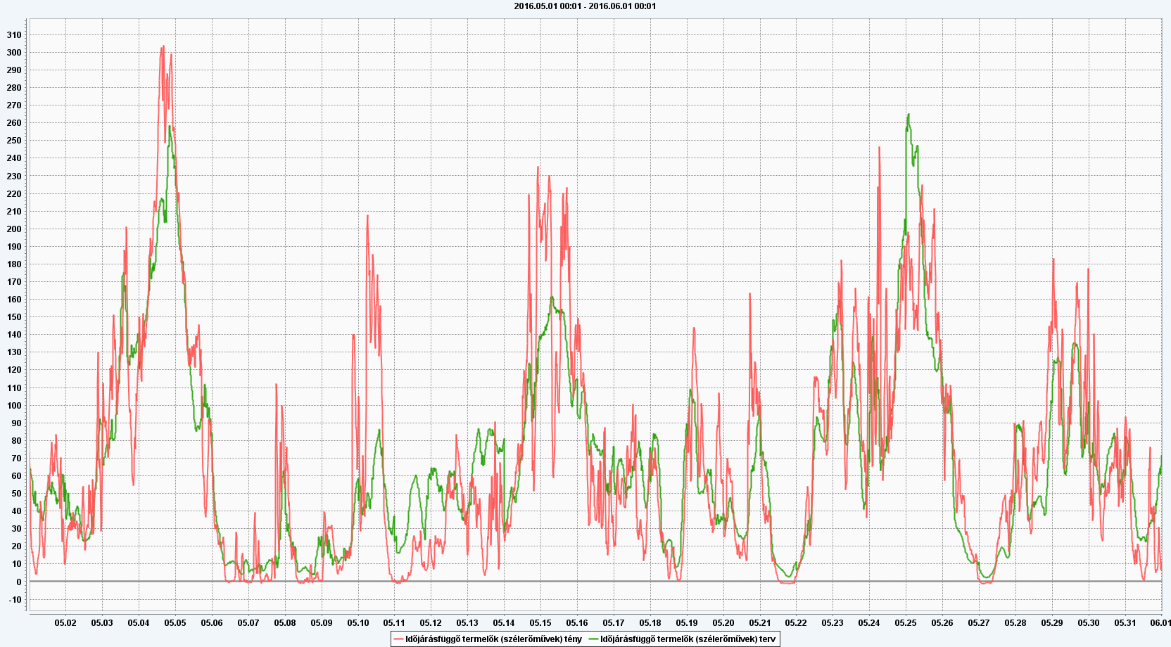Click y-axis label 250

tap(14, 141)
